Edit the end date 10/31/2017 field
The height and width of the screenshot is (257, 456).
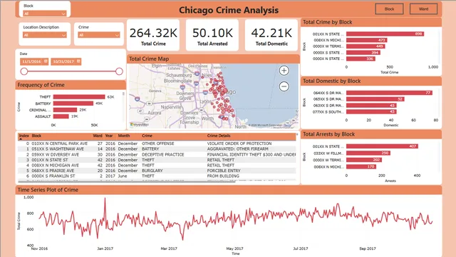[x=63, y=61]
